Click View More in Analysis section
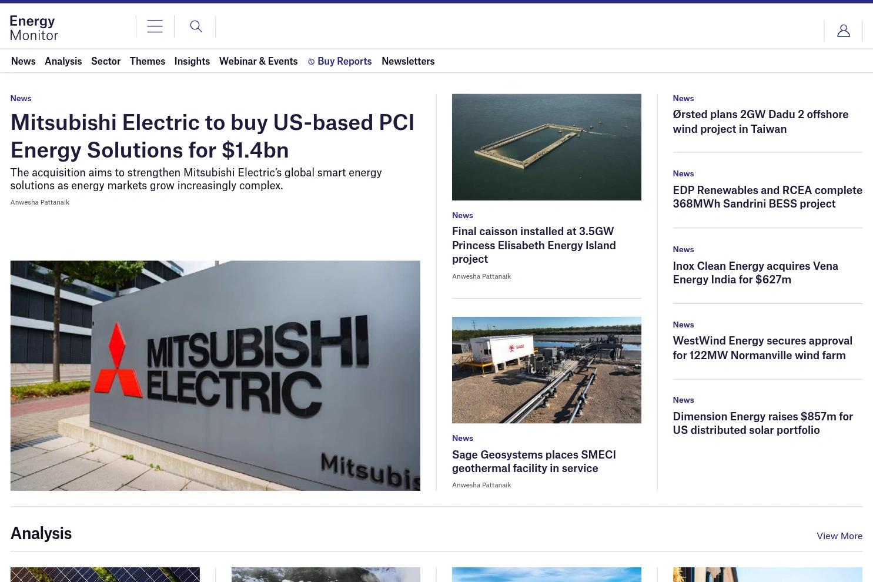The height and width of the screenshot is (582, 873). click(839, 536)
